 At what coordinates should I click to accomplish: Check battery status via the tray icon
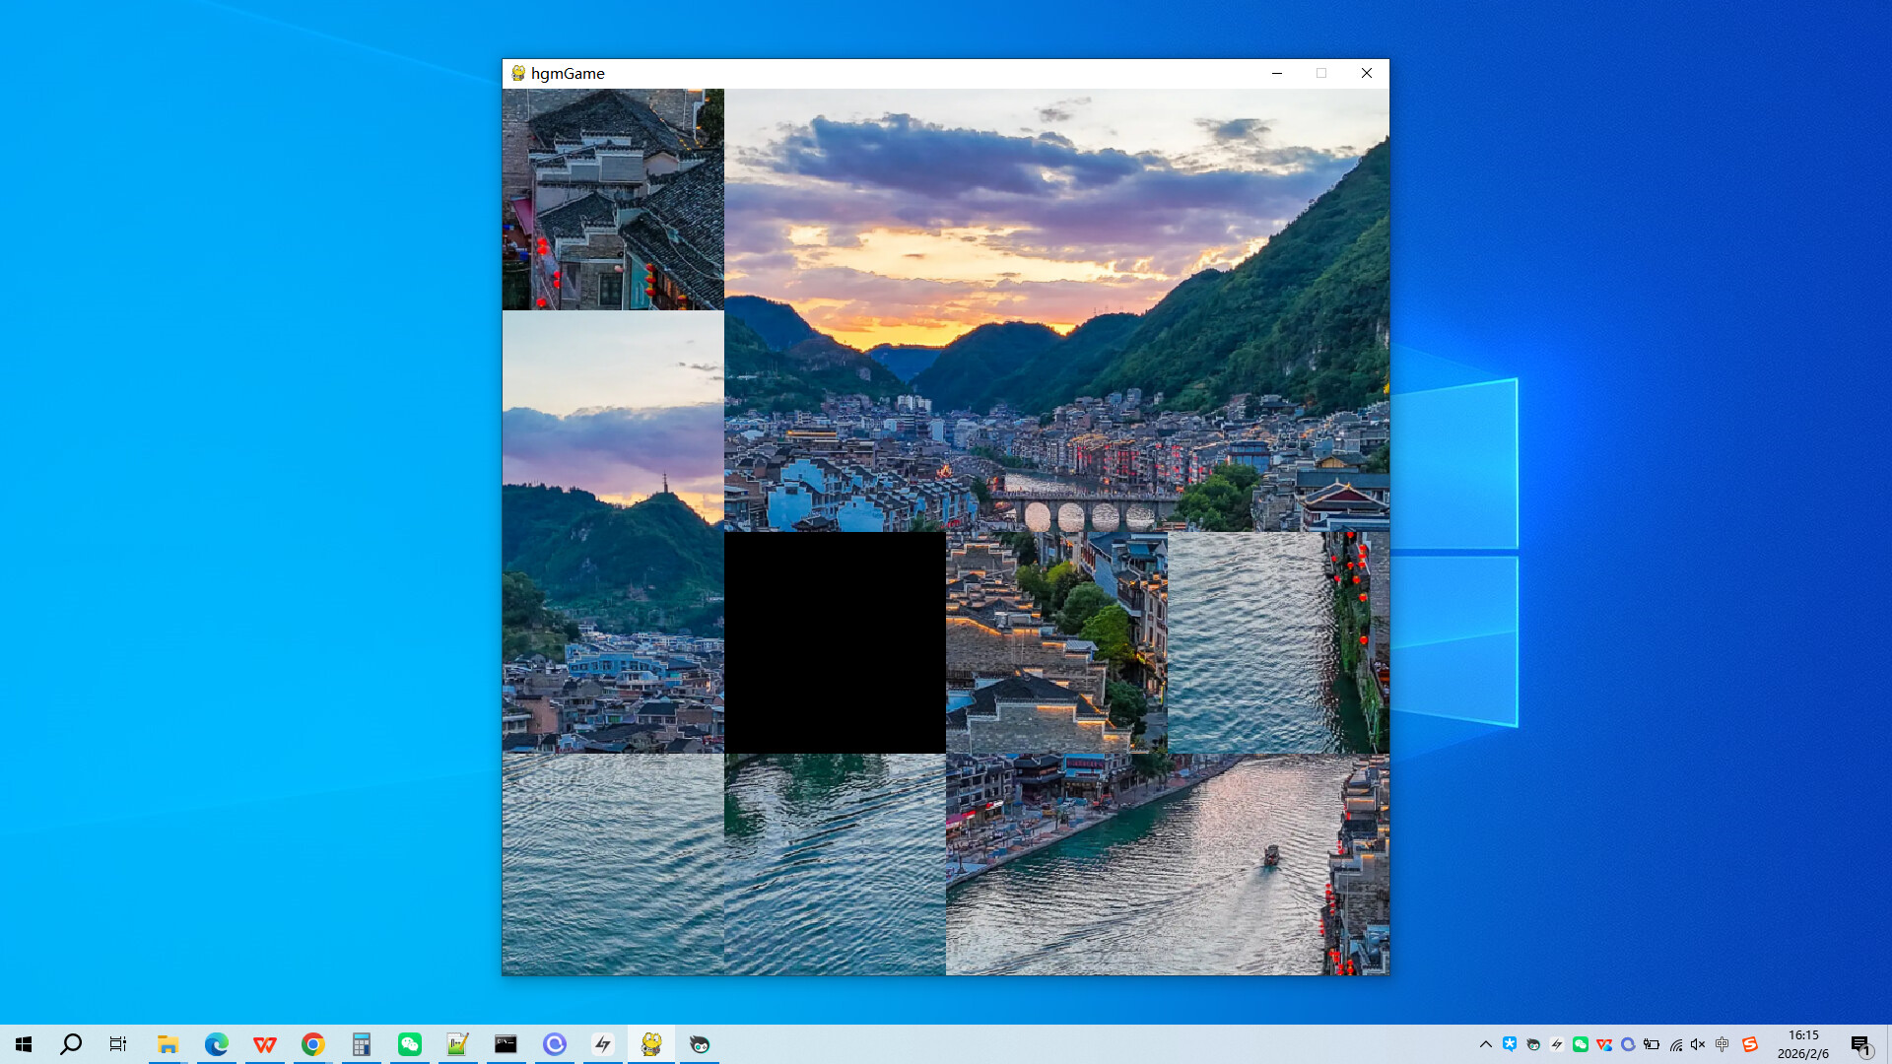click(x=1652, y=1044)
